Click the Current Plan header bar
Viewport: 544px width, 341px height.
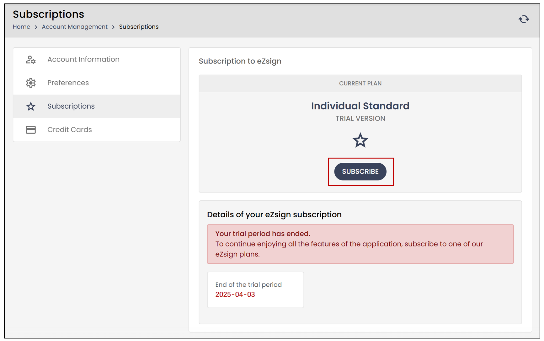click(360, 84)
